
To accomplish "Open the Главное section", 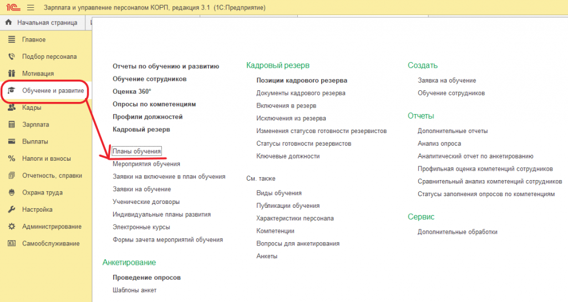I will [x=34, y=39].
